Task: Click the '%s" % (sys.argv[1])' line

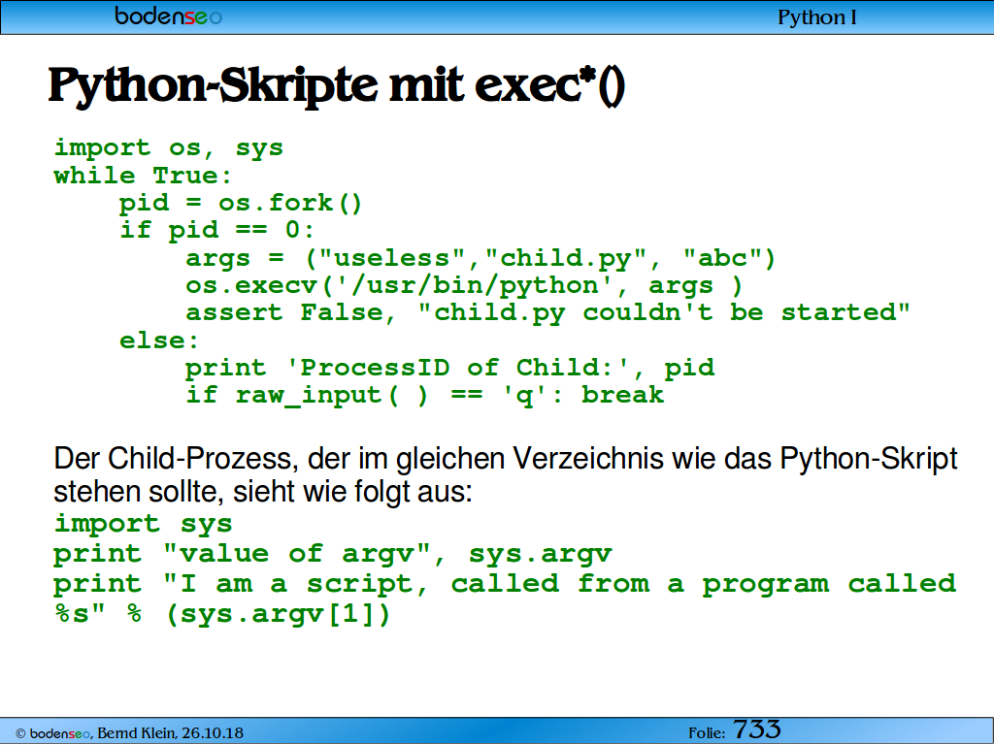Action: (222, 614)
